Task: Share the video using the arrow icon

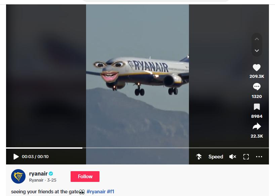Action: point(257,127)
